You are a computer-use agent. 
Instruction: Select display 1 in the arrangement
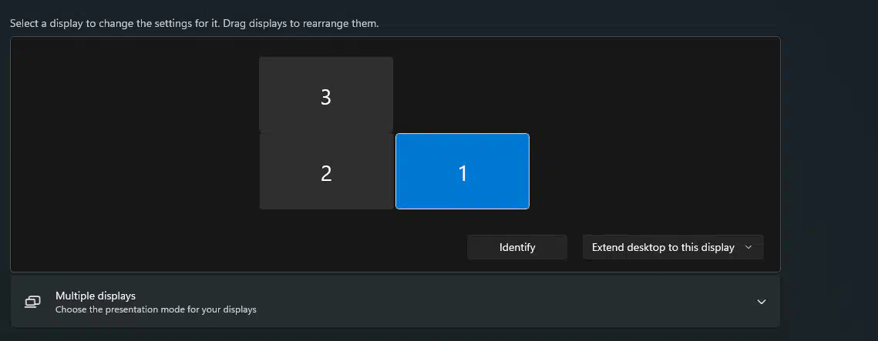pos(462,171)
